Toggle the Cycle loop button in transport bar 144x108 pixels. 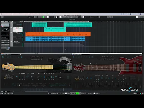72,93
